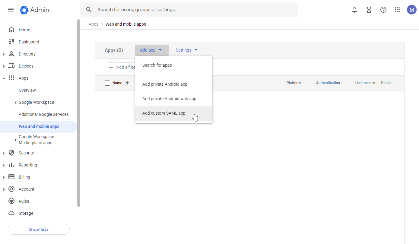The width and height of the screenshot is (419, 244).
Task: Click the Security shield icon
Action: point(11,153)
